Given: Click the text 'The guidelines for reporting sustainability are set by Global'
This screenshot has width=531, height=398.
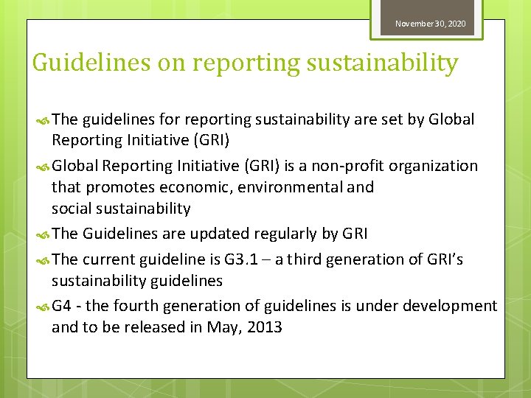Looking at the screenshot, I should point(263,120).
